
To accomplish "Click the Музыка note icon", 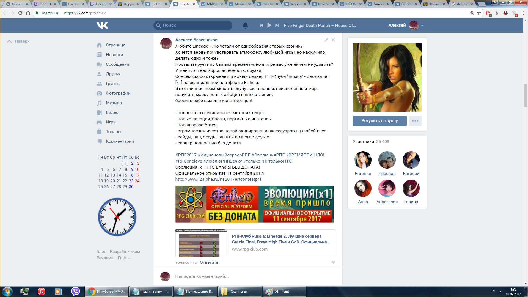I will click(x=99, y=103).
